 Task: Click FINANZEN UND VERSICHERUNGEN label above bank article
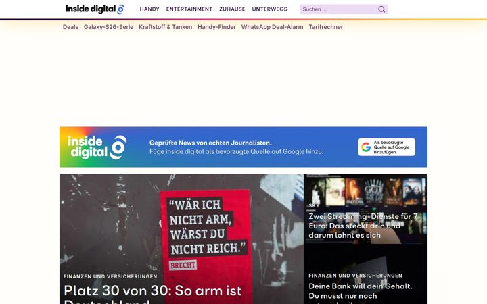[355, 276]
